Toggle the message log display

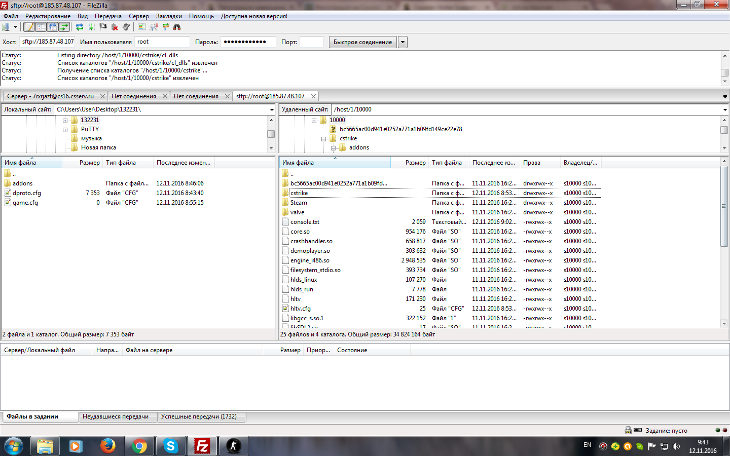pyautogui.click(x=30, y=27)
